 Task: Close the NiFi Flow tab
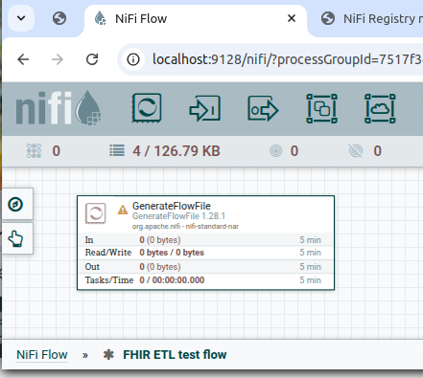(x=292, y=18)
